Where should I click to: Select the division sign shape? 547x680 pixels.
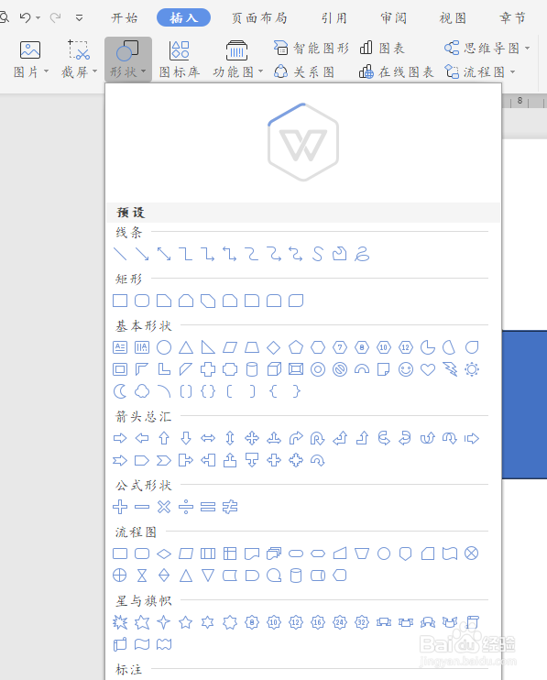186,507
